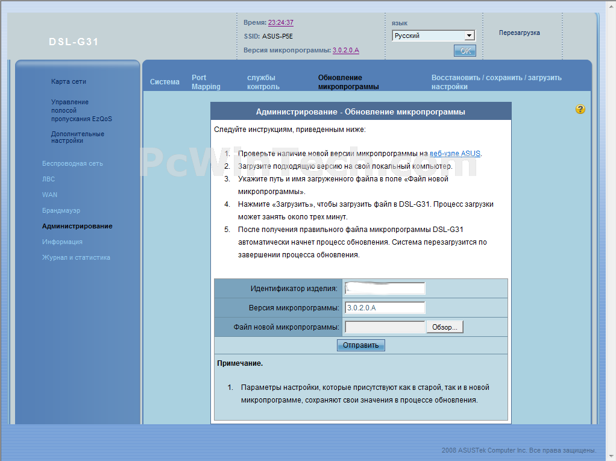Follow the веб-узле ASUS link

click(x=455, y=154)
